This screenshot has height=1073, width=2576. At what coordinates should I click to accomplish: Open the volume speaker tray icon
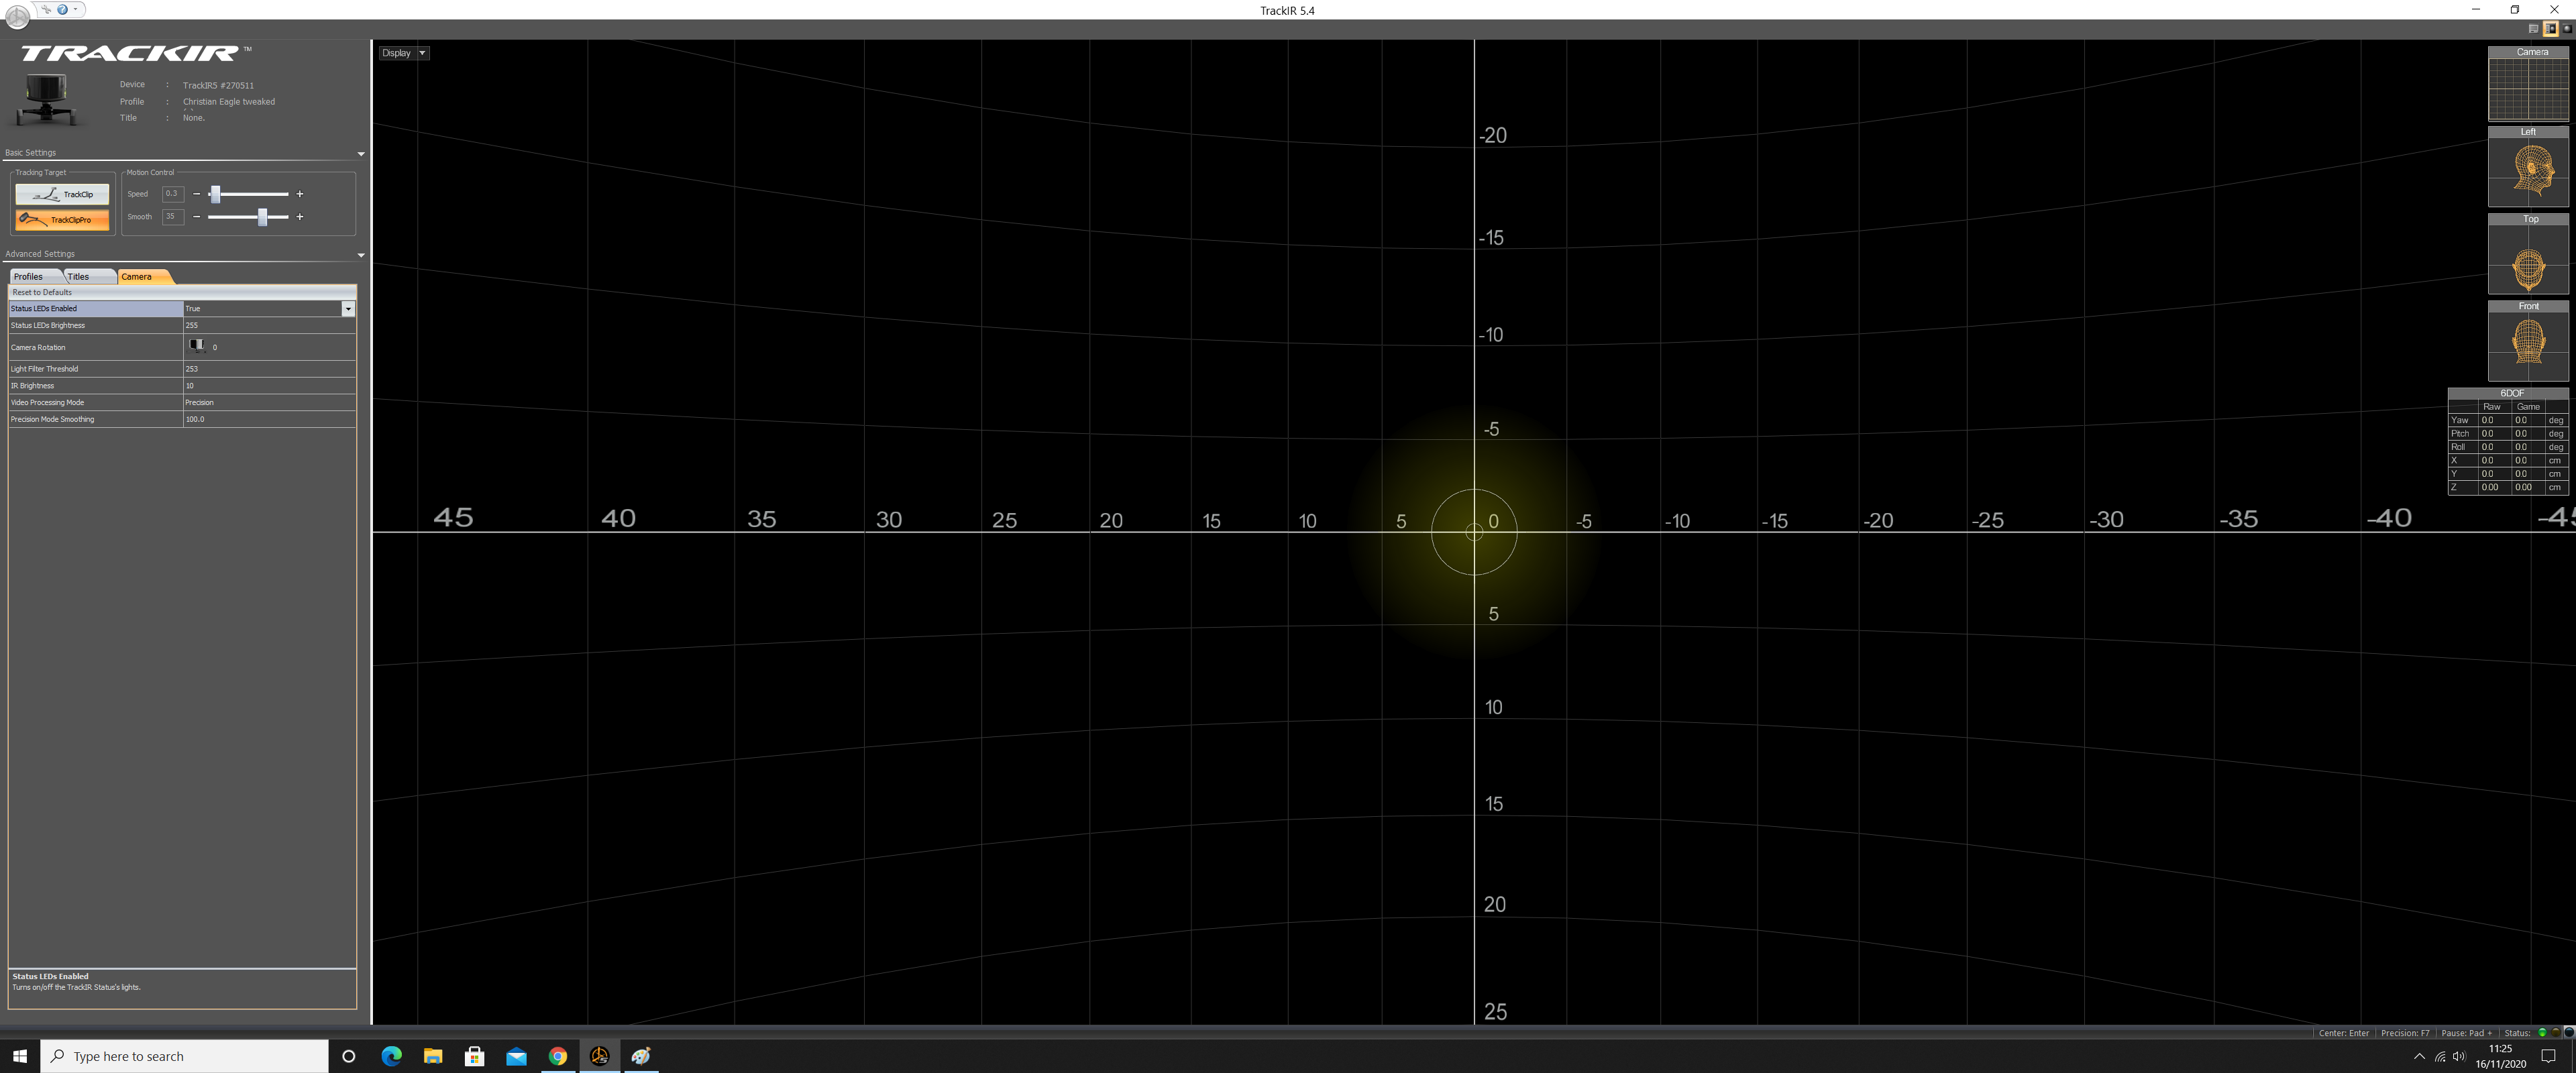coord(2459,1056)
